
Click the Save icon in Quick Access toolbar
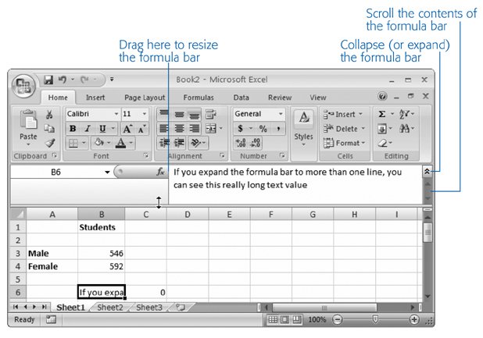48,79
